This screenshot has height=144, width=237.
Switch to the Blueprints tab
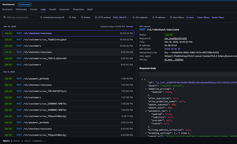point(78,9)
